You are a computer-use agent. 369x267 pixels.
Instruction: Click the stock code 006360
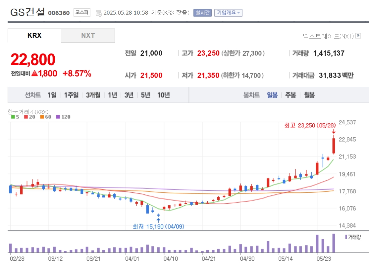point(59,13)
